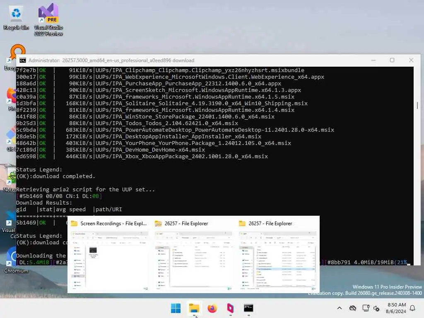This screenshot has height=318, width=424.
Task: Select the Screen Recordings File Explorer preview
Action: point(109,261)
